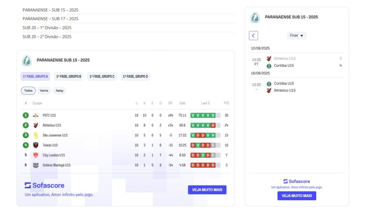Filter standings by Away
The width and height of the screenshot is (365, 211).
pos(60,91)
